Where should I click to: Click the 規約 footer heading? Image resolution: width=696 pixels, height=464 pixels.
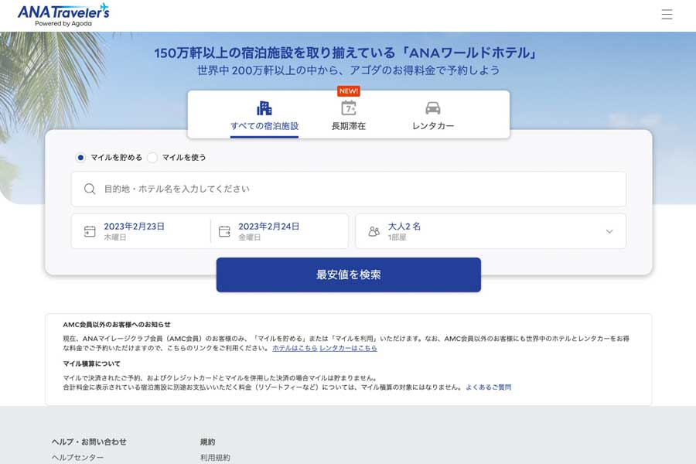pyautogui.click(x=207, y=442)
